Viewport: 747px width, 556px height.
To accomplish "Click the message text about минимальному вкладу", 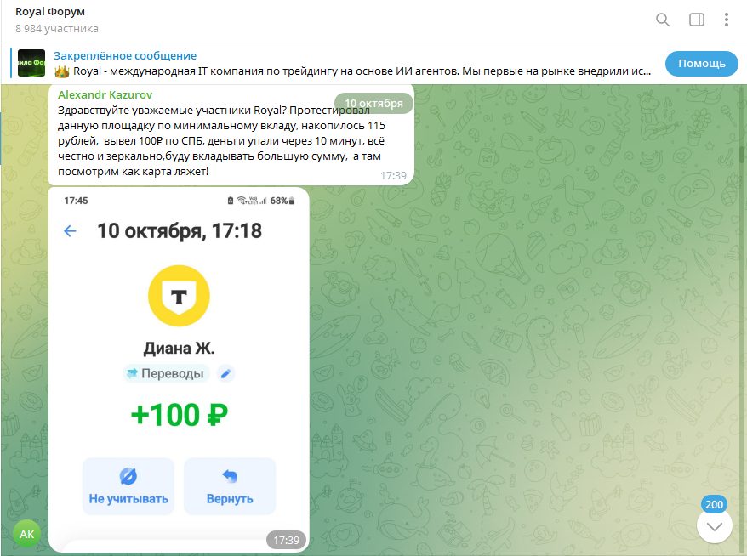I will (x=221, y=140).
